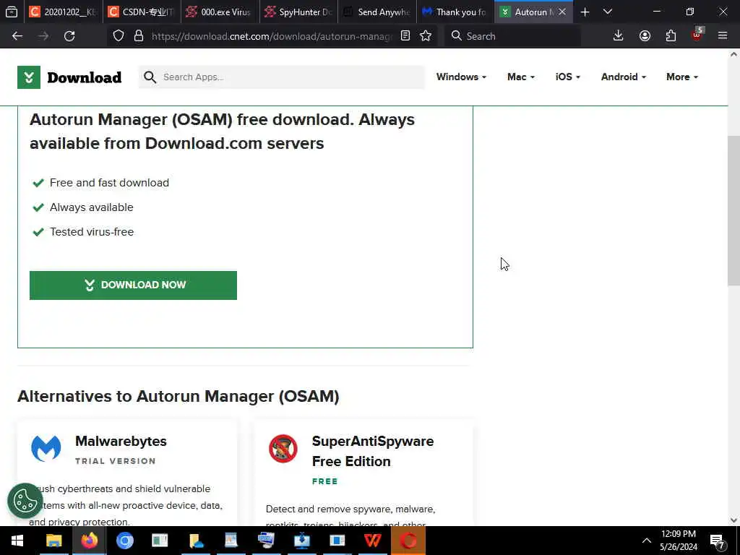The width and height of the screenshot is (740, 555).
Task: Switch to the Send Anywhere tab
Action: coord(377,12)
